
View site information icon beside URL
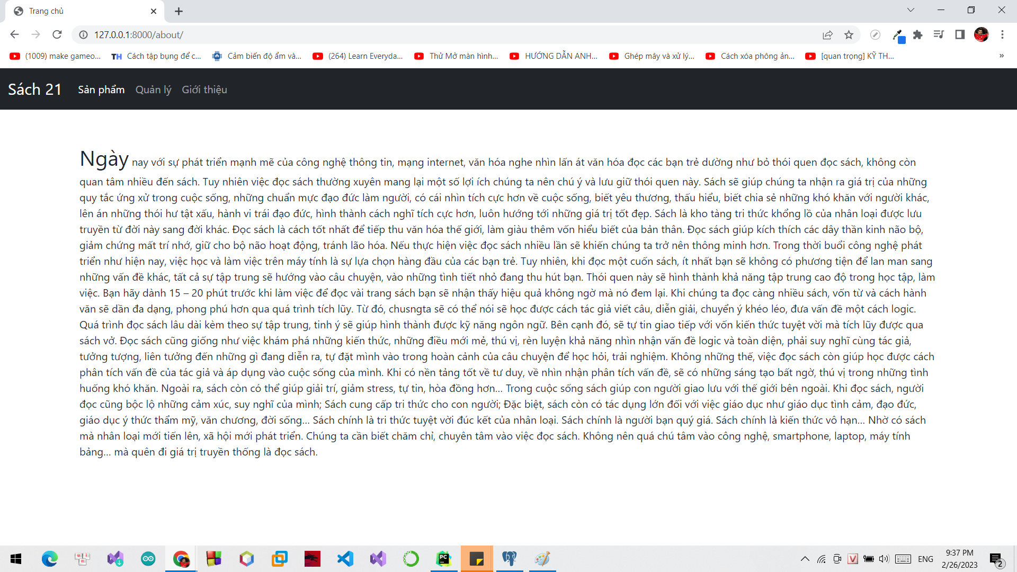tap(83, 35)
